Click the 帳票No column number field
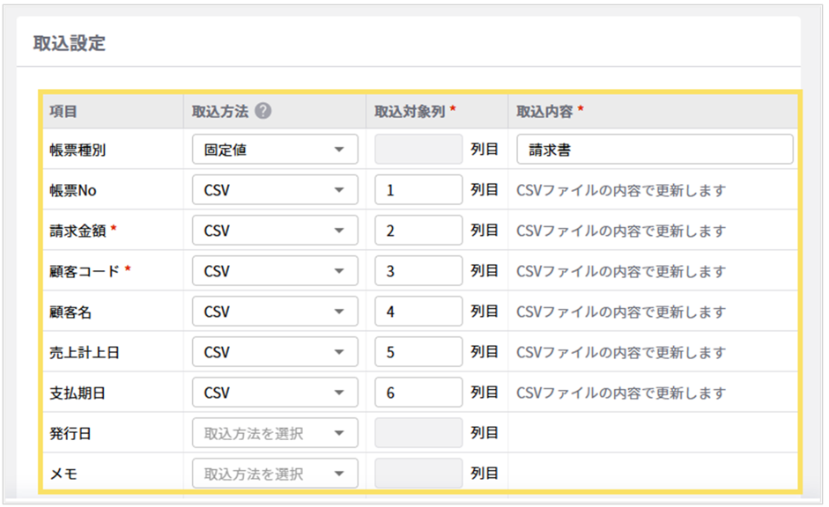Screen dimensions: 829x507 coord(418,189)
